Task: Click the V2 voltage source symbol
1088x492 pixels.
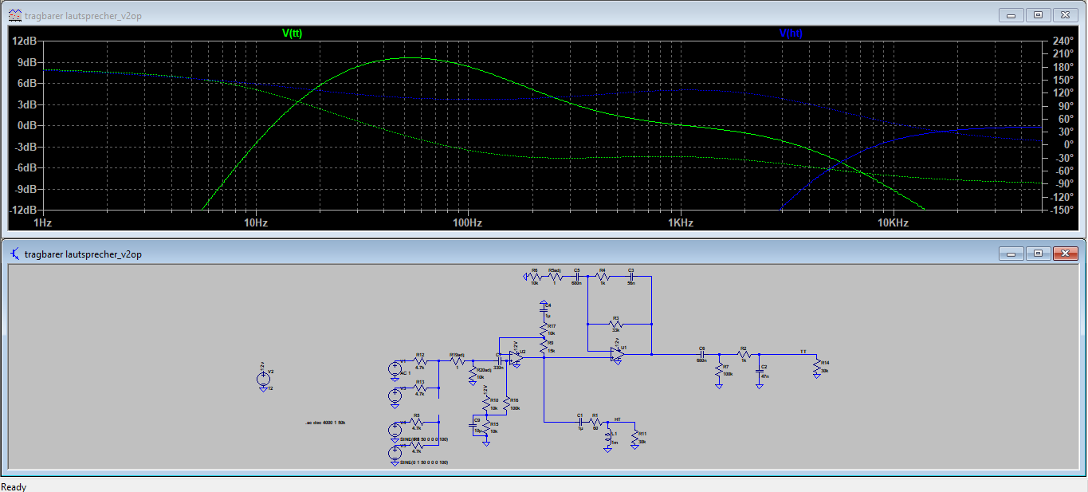Action: (x=262, y=380)
